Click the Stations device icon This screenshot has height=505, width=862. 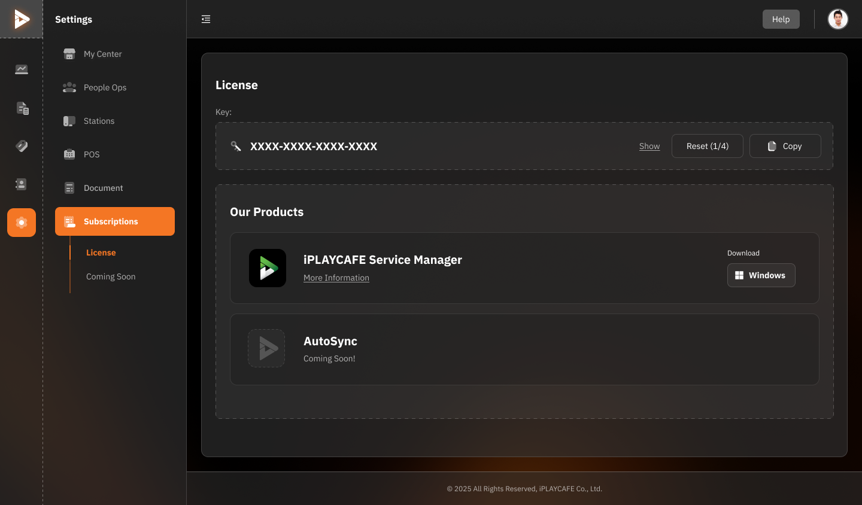pyautogui.click(x=69, y=121)
